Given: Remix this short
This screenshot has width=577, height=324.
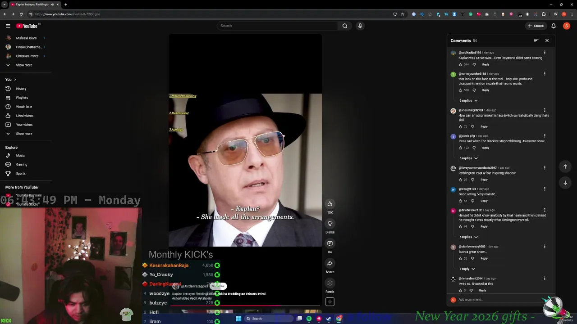Looking at the screenshot, I should tap(330, 283).
